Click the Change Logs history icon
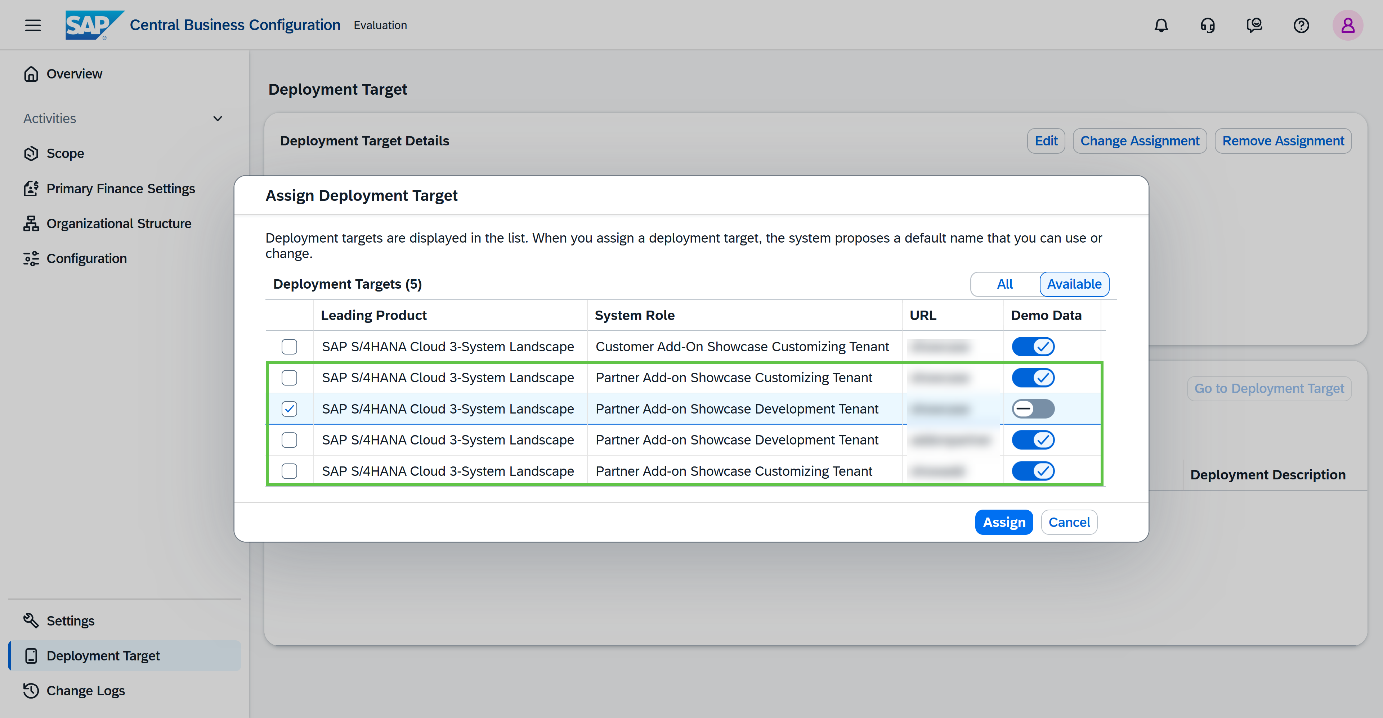Screen dimensions: 1383x718 tap(31, 691)
